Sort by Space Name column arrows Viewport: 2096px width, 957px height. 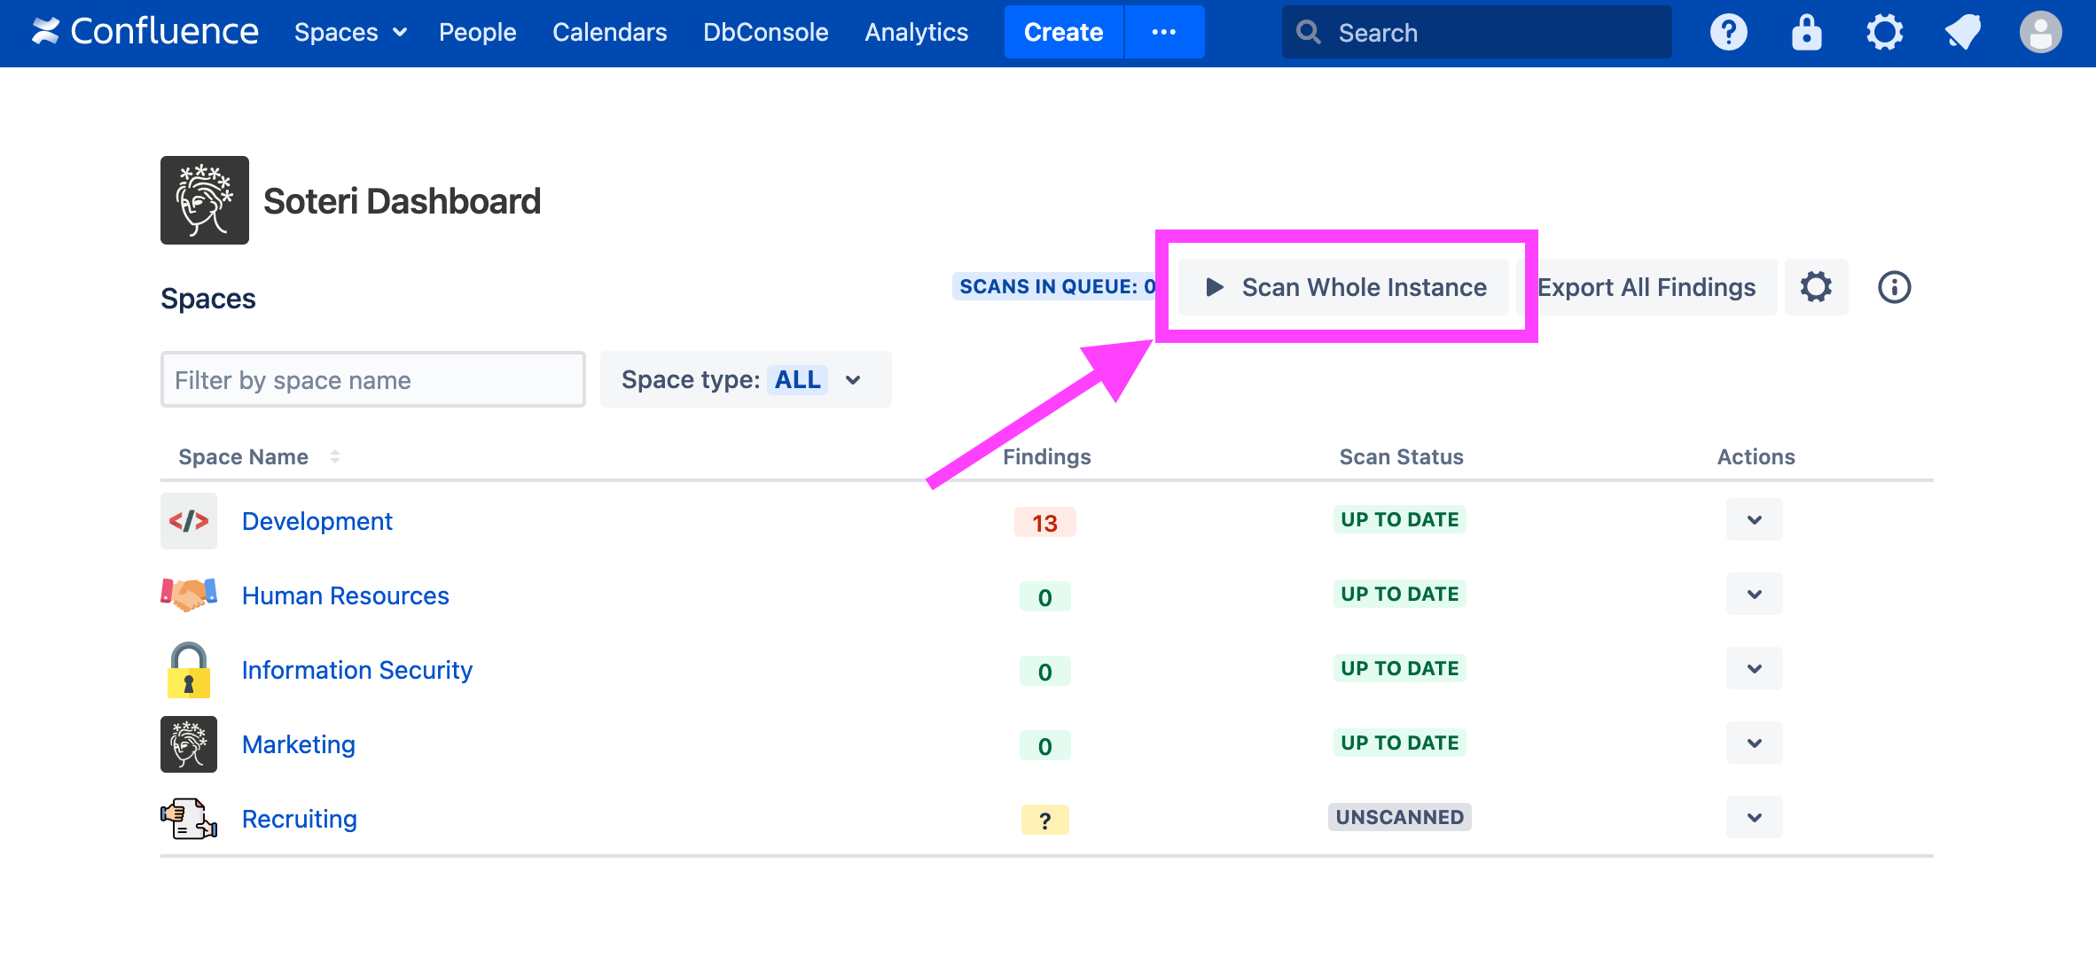[x=335, y=456]
